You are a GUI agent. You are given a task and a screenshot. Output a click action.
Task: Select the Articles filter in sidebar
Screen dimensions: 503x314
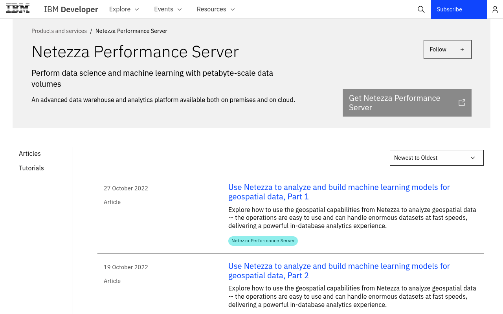(30, 153)
